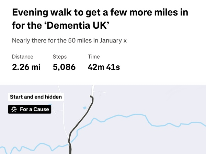Click the small blue pond on the map
Screen dimensions: 206x154
pyautogui.click(x=85, y=108)
